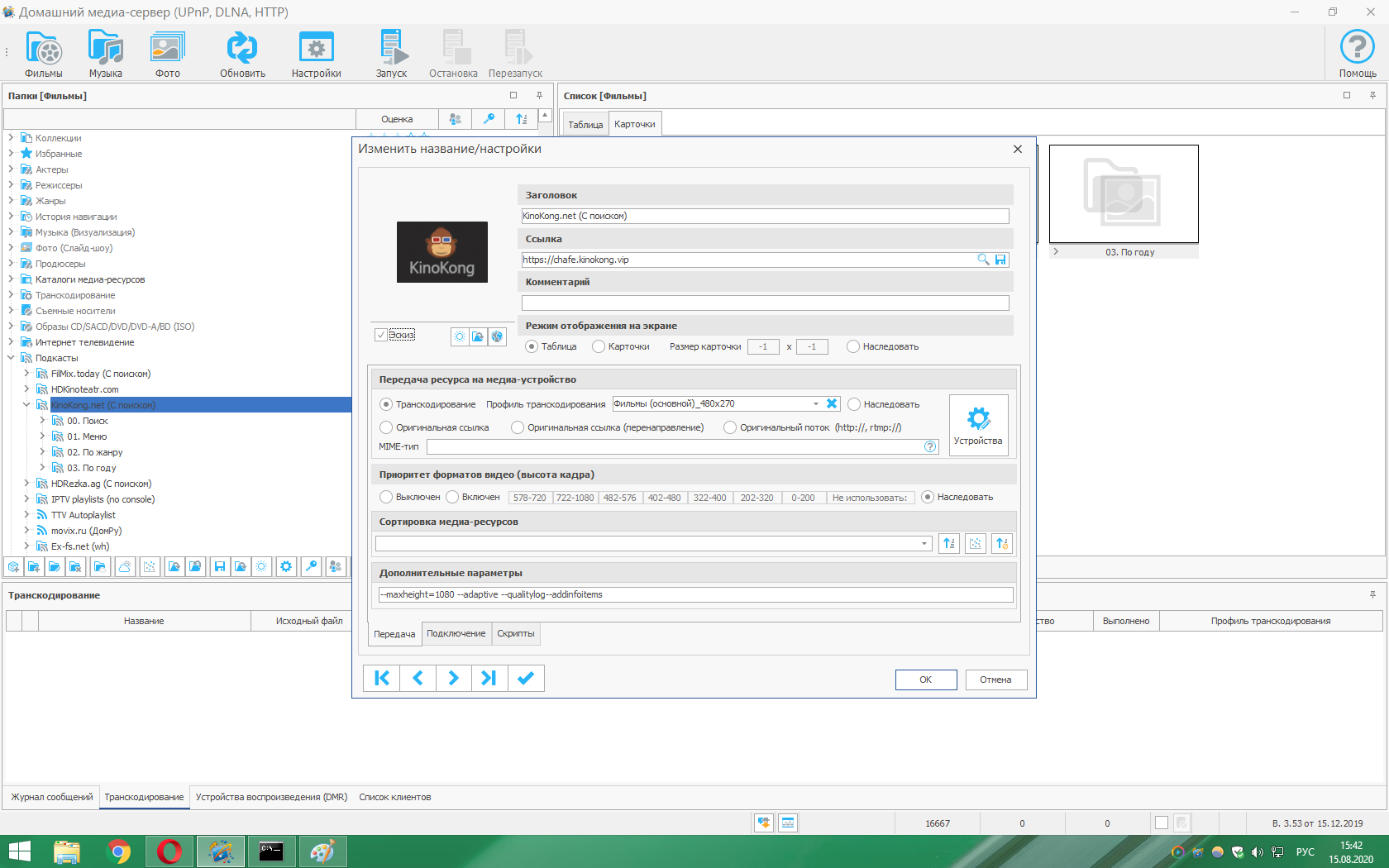
Task: Toggle the Эскиз checkbox
Action: pos(381,335)
